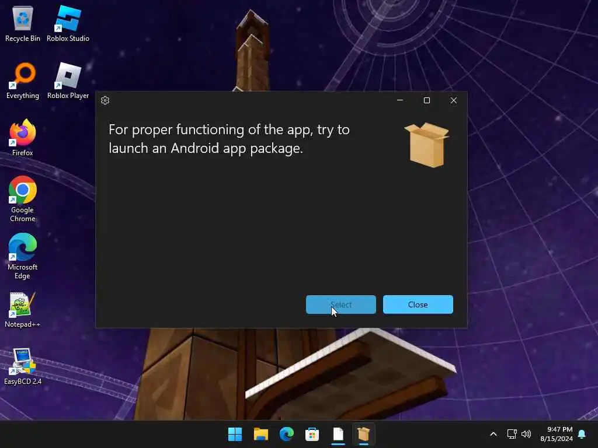This screenshot has height=448, width=598.
Task: Select the Microsoft Edge desktop shortcut
Action: point(23,257)
